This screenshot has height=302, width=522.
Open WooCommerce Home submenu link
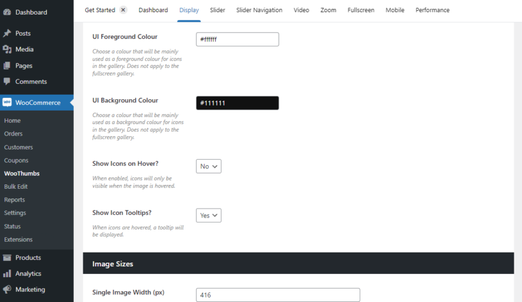click(x=12, y=120)
